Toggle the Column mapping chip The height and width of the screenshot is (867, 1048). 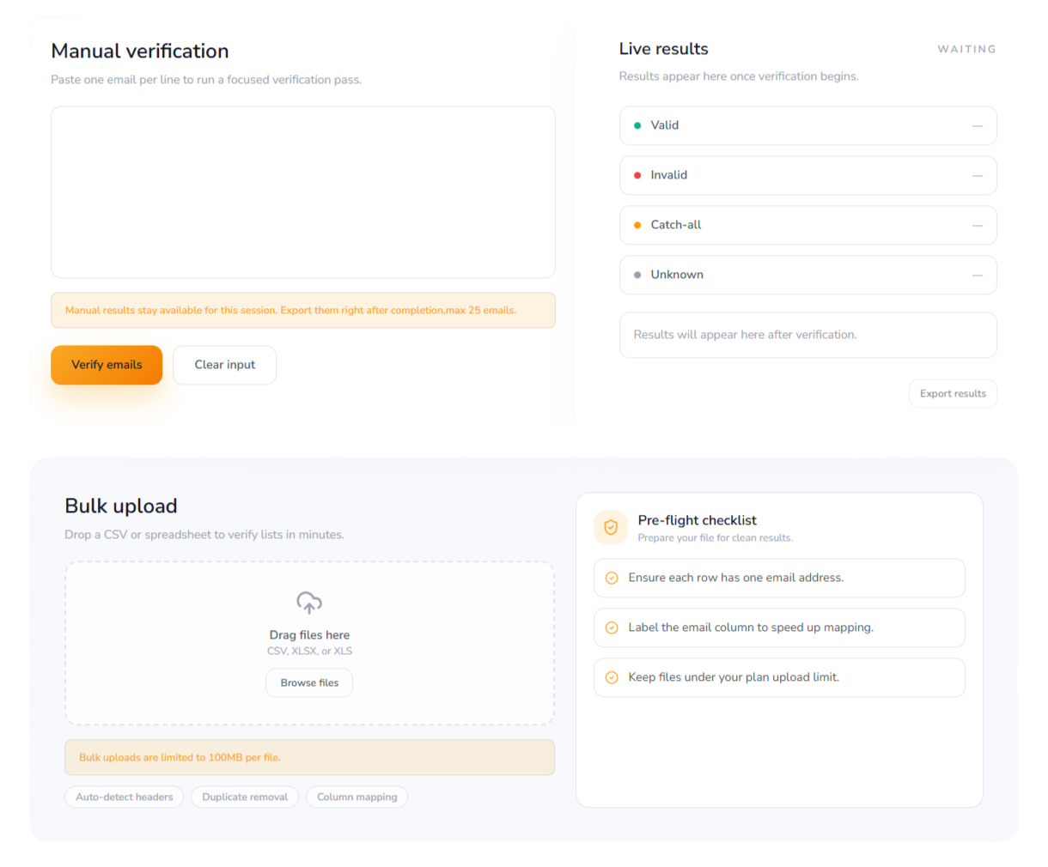(x=356, y=797)
